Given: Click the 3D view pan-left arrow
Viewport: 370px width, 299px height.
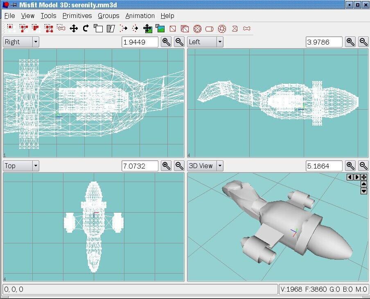Looking at the screenshot, I should pos(349,177).
